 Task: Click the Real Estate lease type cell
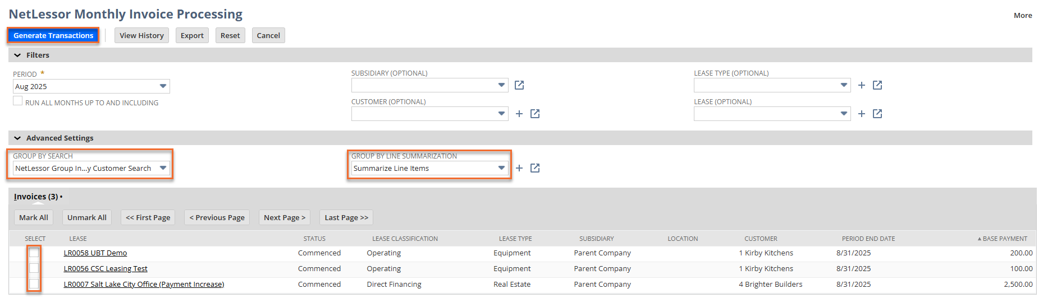[512, 284]
